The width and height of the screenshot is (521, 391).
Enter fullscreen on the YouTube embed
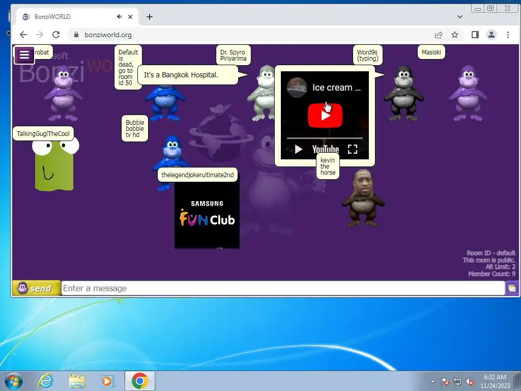[x=353, y=149]
